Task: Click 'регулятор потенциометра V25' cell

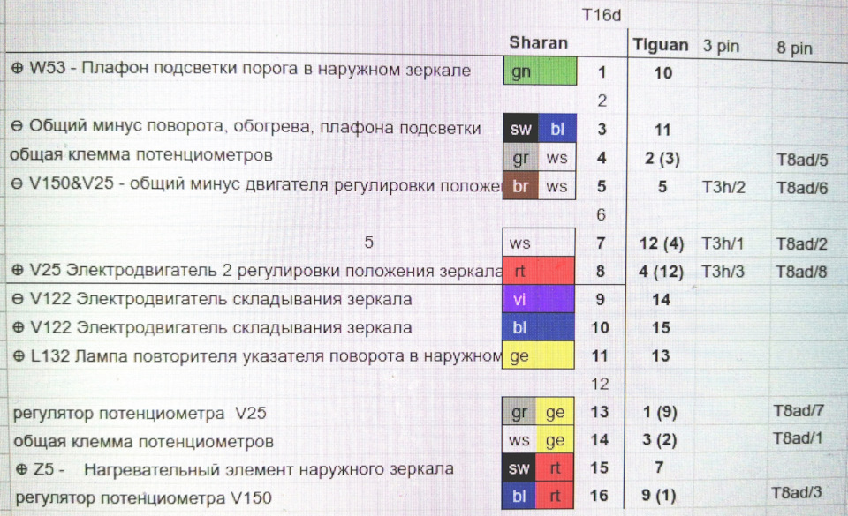Action: [140, 413]
